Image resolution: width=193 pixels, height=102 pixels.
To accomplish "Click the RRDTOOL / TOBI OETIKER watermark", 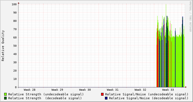I will point(190,17).
